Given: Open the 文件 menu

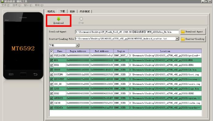Looking at the screenshot, I should [x=5, y=5].
